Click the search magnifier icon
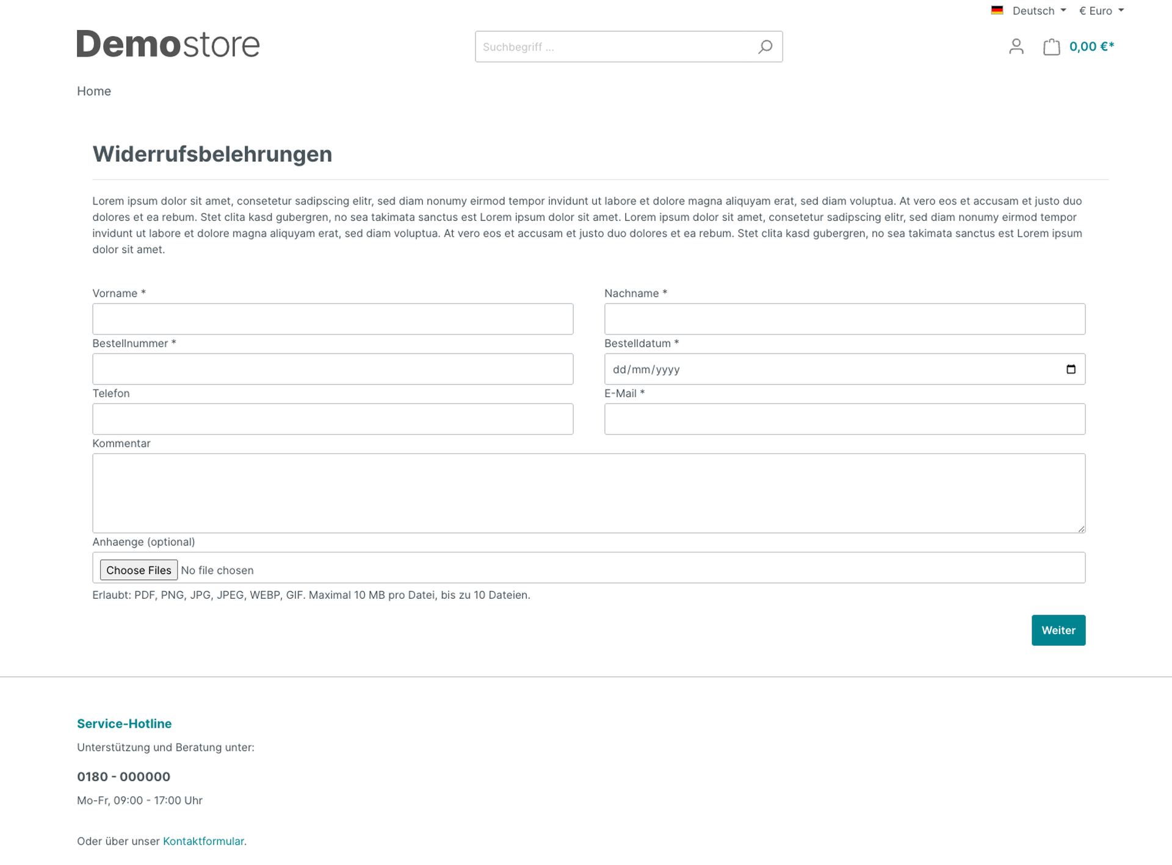Screen dimensions: 1172x865 pyautogui.click(x=765, y=47)
